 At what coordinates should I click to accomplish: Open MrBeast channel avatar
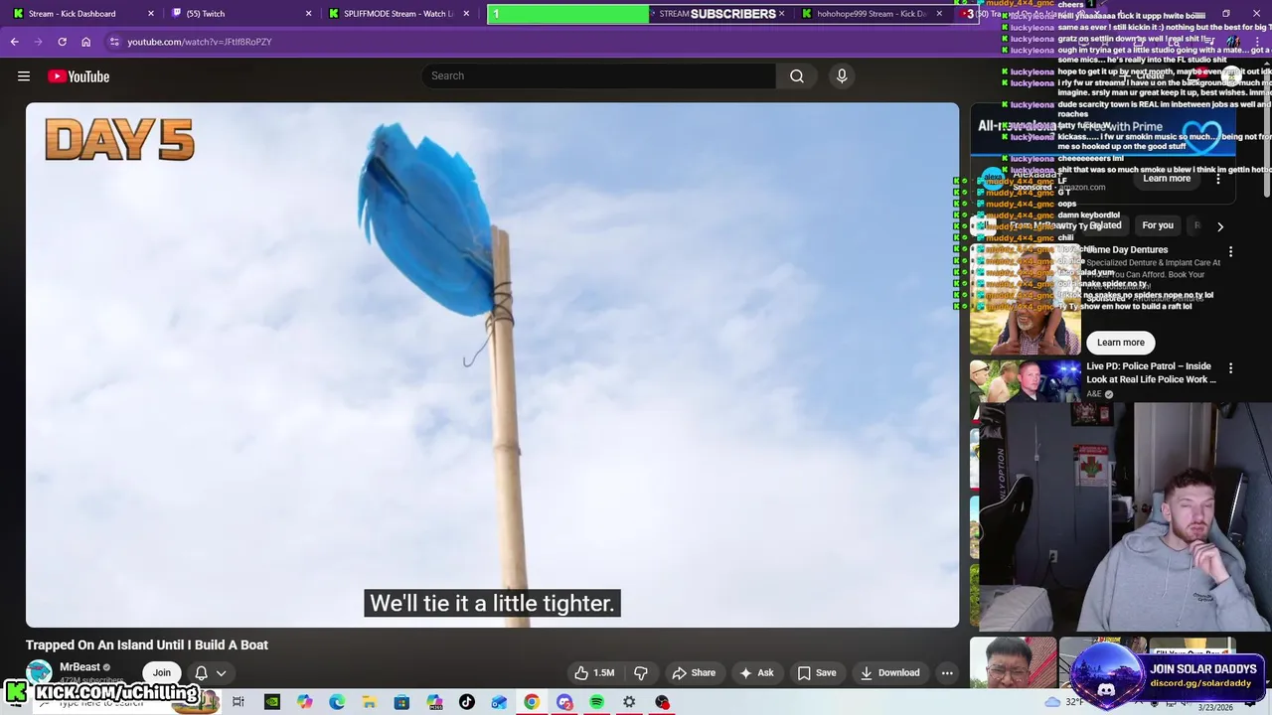(39, 672)
